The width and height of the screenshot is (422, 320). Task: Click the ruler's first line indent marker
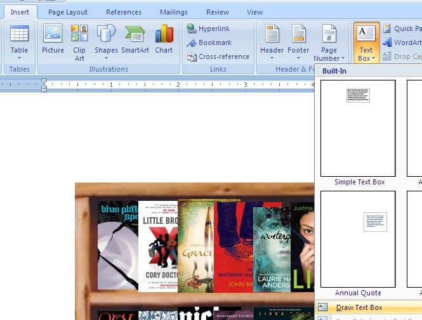pos(44,82)
